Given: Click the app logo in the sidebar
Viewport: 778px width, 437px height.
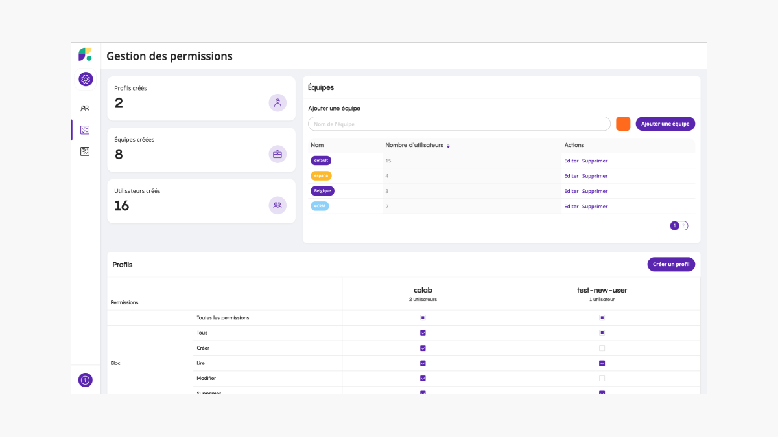Looking at the screenshot, I should coord(85,54).
